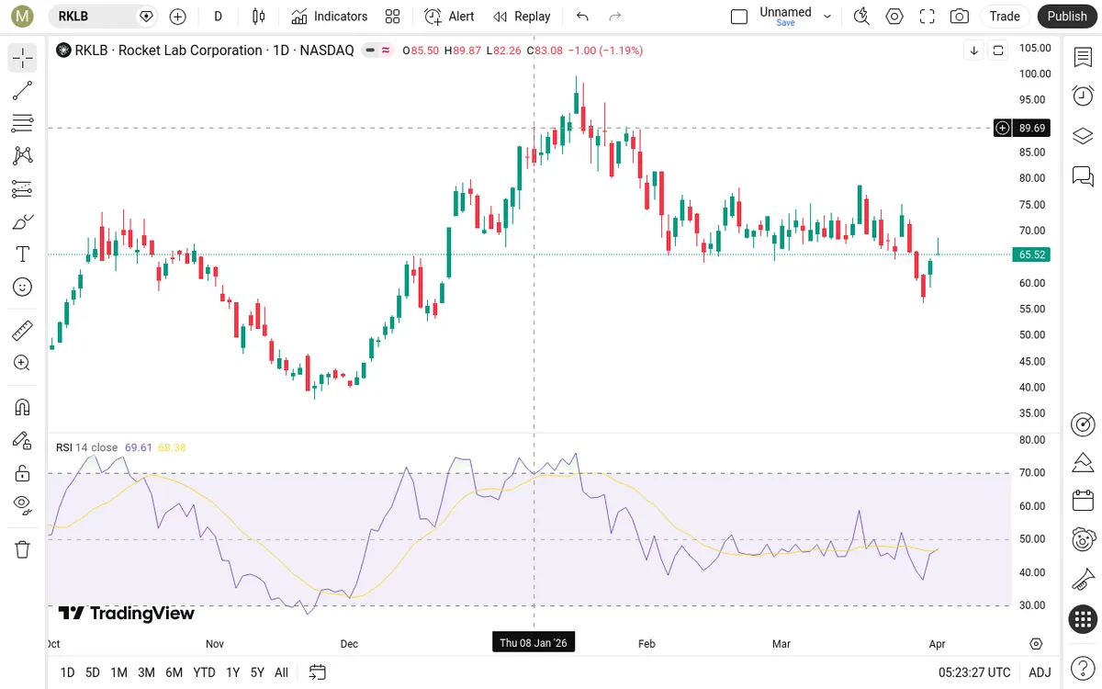The height and width of the screenshot is (689, 1102).
Task: Select the patterns drawing tool
Action: (x=23, y=156)
